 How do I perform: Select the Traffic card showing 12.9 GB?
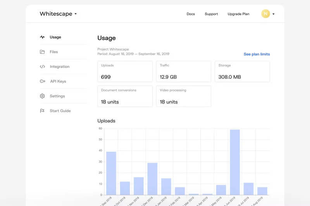coord(183,72)
